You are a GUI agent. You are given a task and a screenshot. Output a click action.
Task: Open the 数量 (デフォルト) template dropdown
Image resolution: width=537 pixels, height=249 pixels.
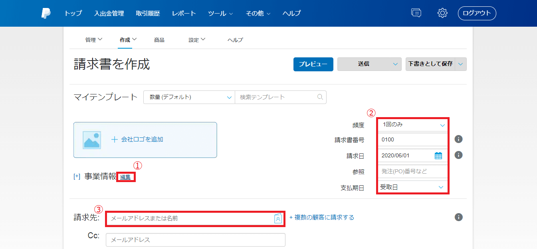(189, 97)
